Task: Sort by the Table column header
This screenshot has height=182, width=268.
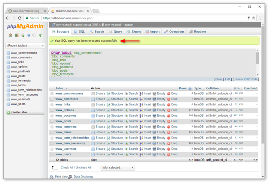Action: tap(60, 88)
